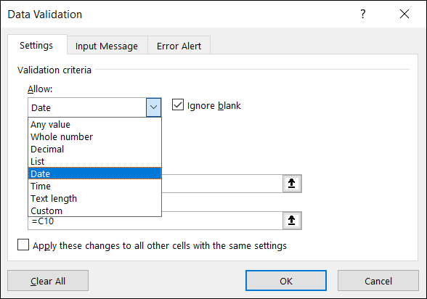The width and height of the screenshot is (427, 299).
Task: Select Custom from the dropdown list
Action: pos(94,210)
